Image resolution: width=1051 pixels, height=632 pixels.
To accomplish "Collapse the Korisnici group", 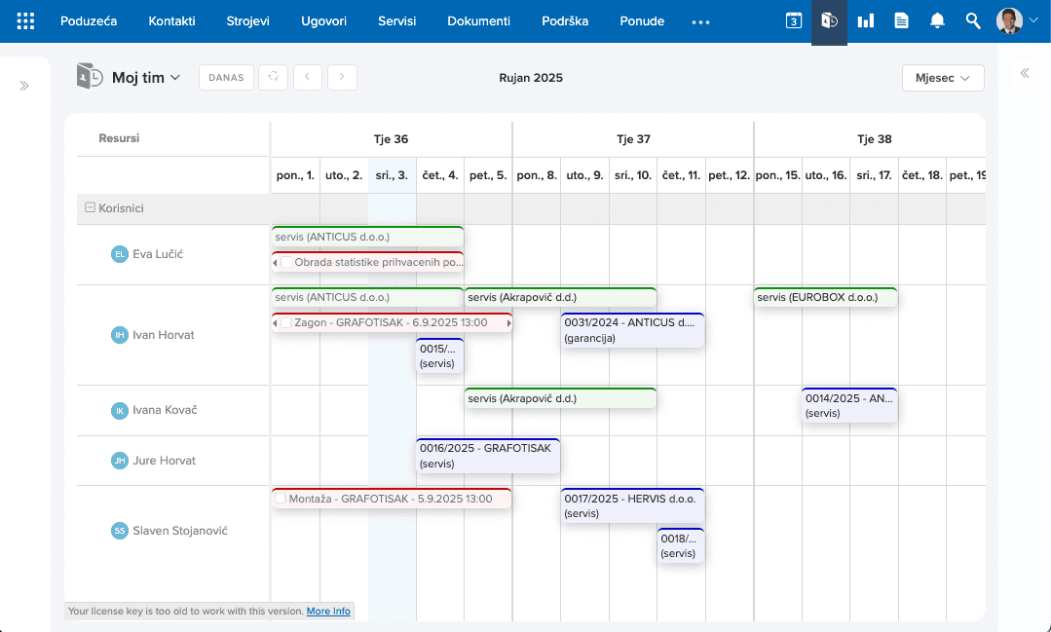I will (x=90, y=207).
